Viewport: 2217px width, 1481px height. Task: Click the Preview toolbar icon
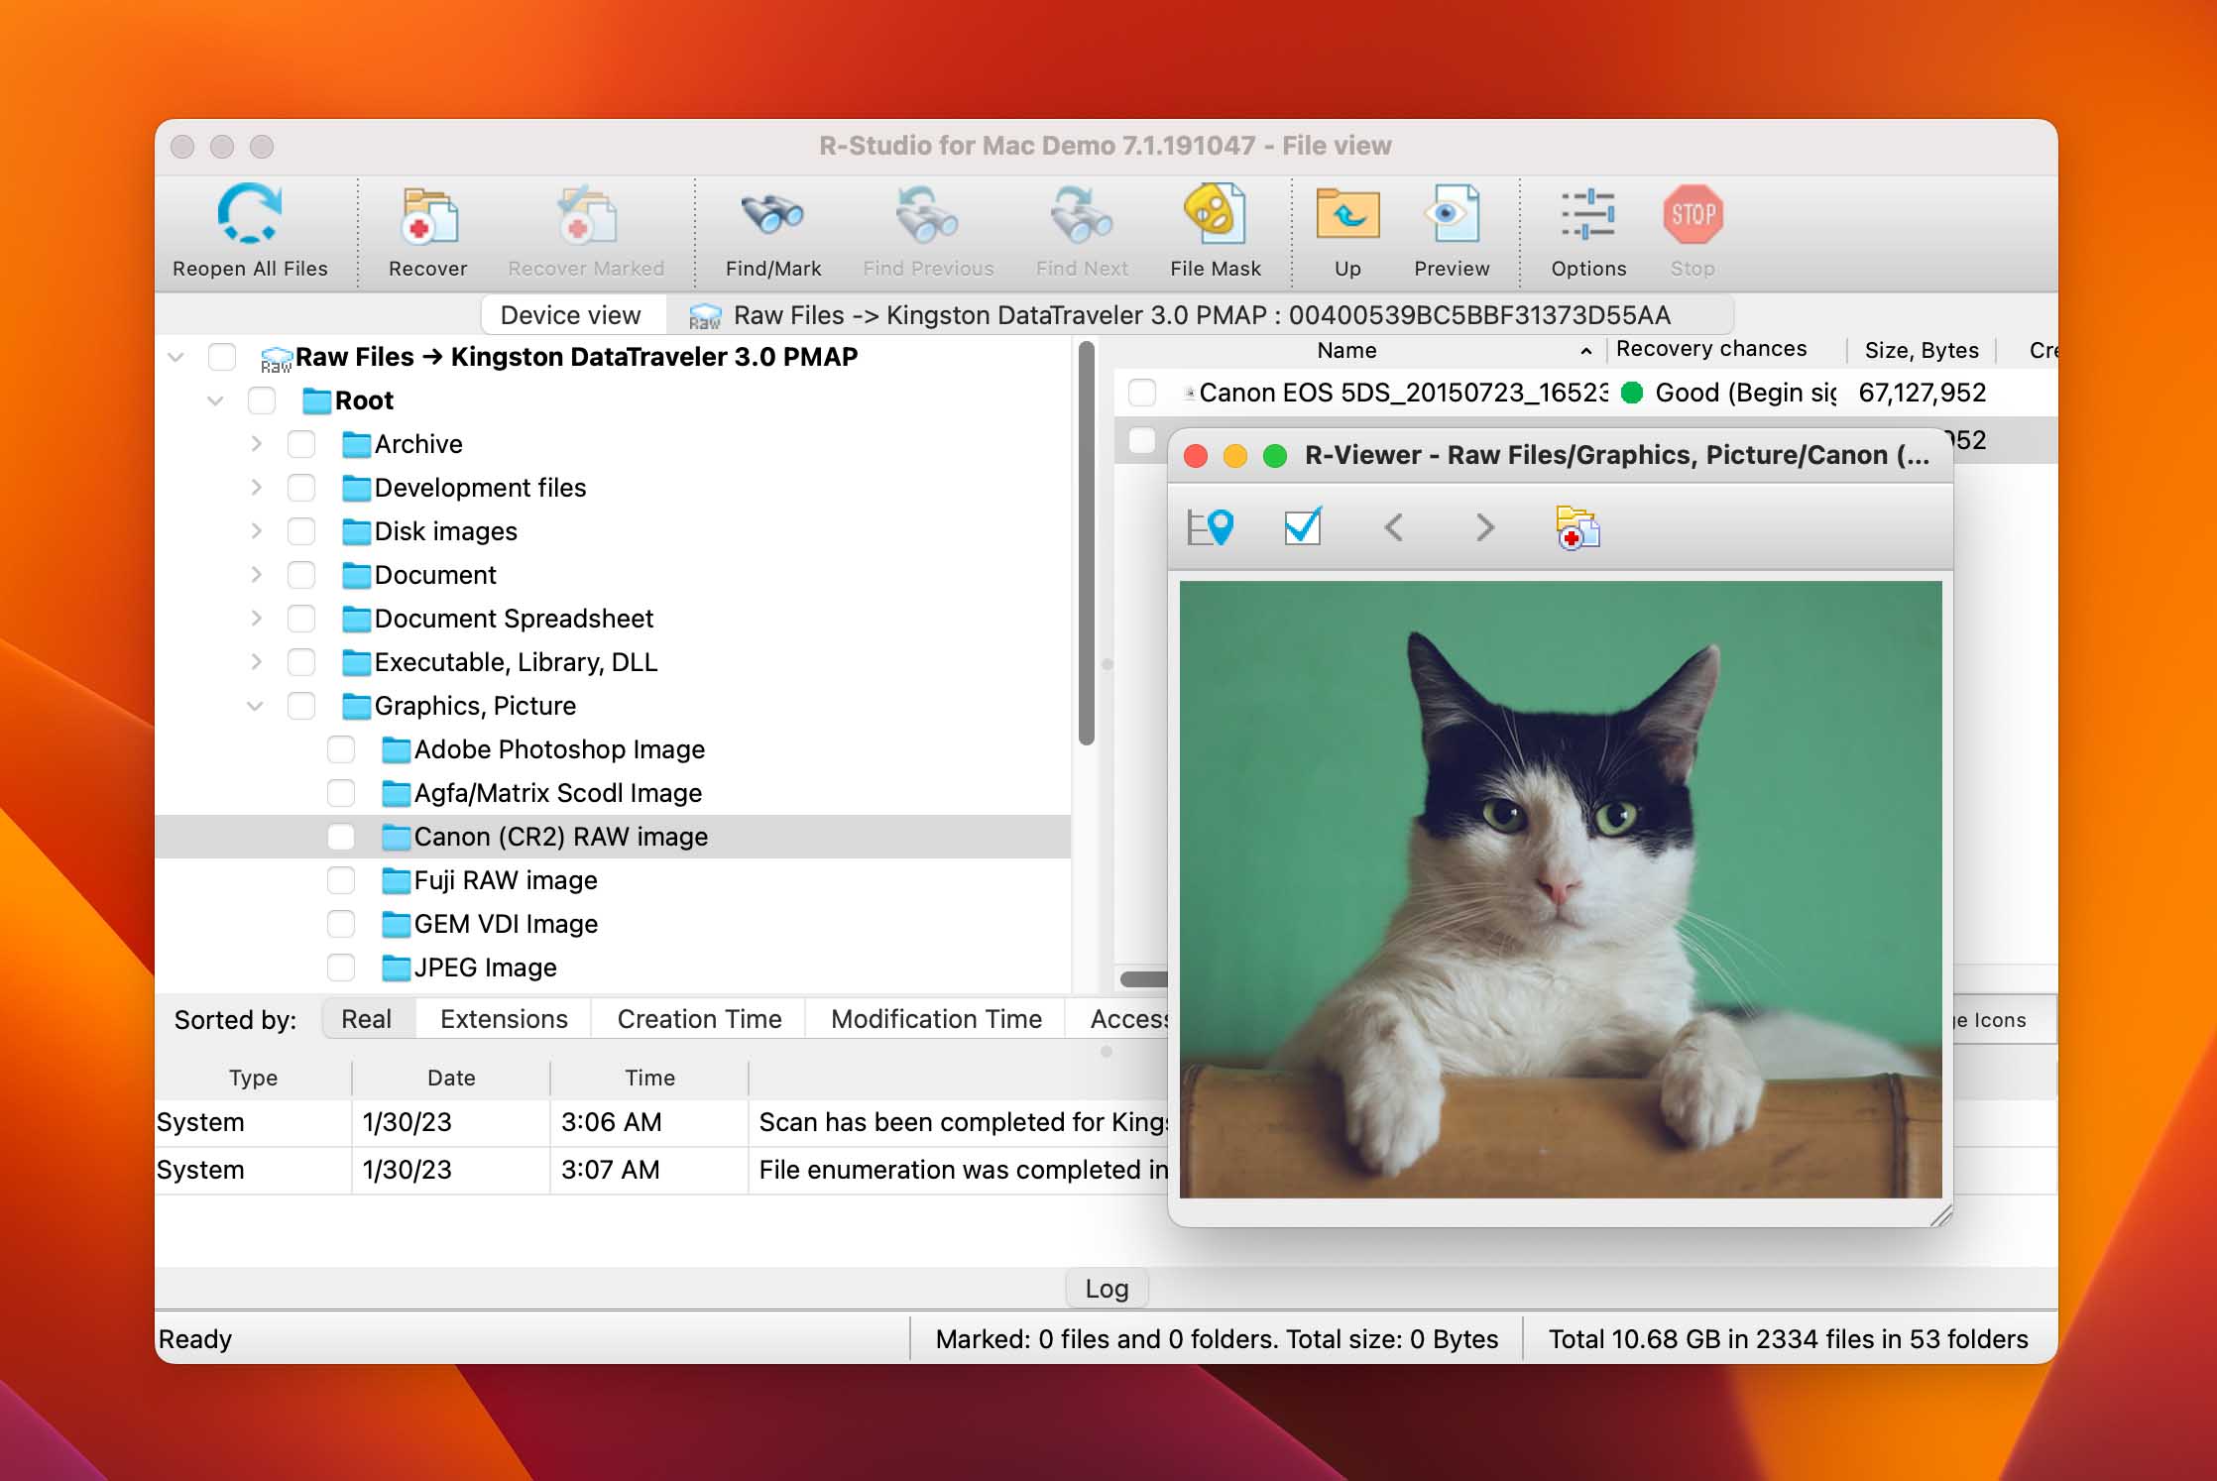click(1452, 213)
